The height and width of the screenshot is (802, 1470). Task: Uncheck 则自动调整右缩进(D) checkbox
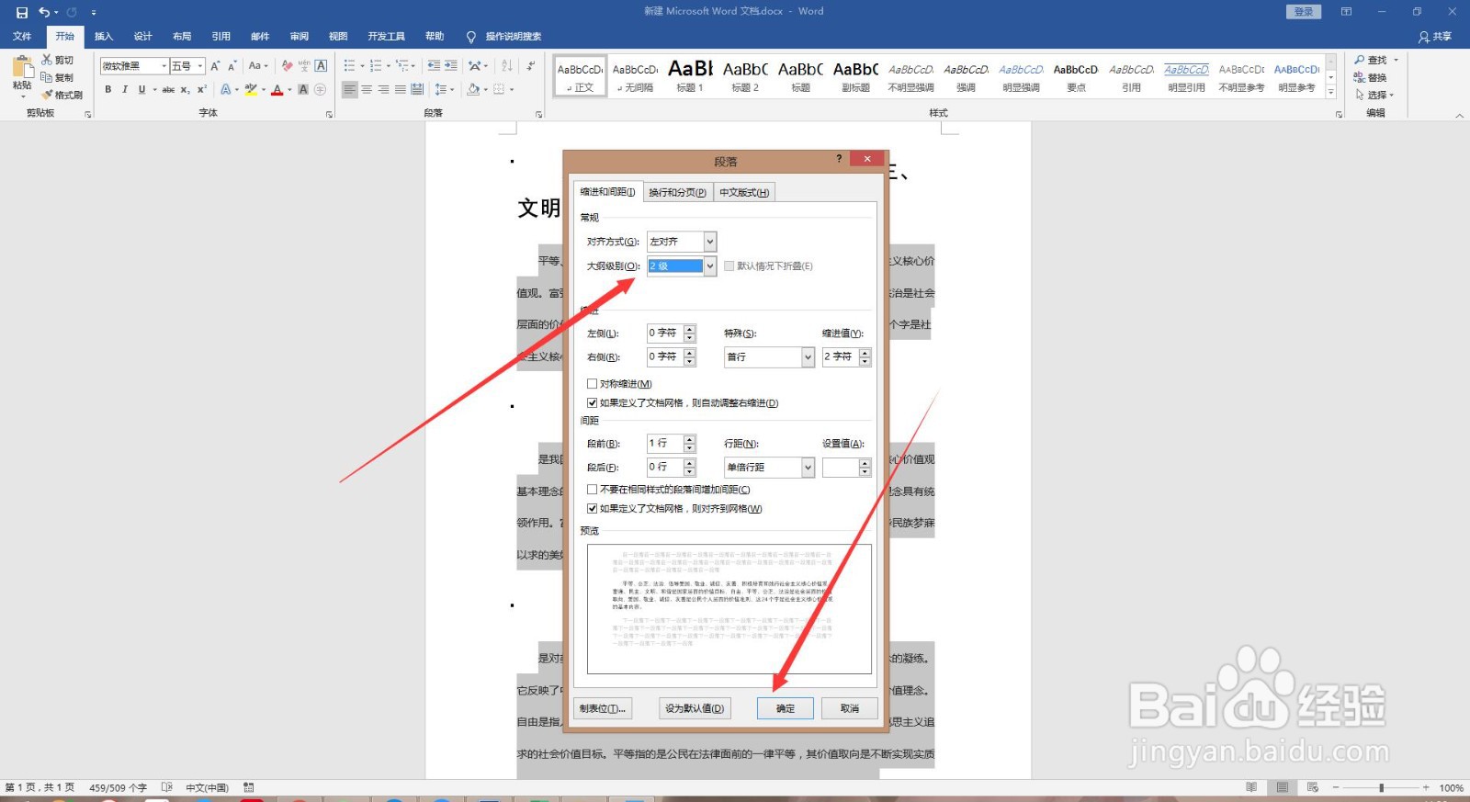coord(593,403)
